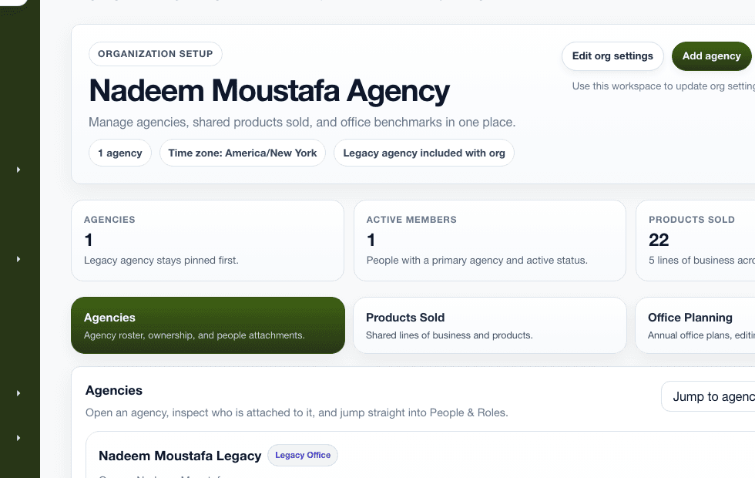Viewport: 755px width, 478px height.
Task: Expand the bottom sidebar arrow
Action: pos(18,438)
